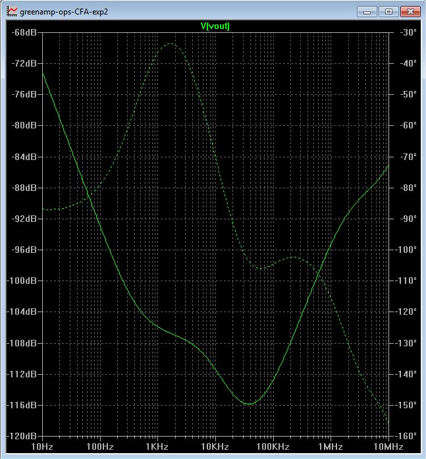Click the 100KHz frequency axis label

coord(273,446)
